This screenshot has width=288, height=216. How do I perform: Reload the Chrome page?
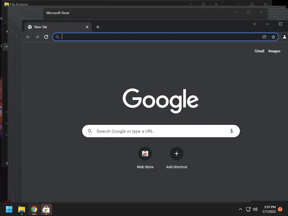(x=46, y=37)
